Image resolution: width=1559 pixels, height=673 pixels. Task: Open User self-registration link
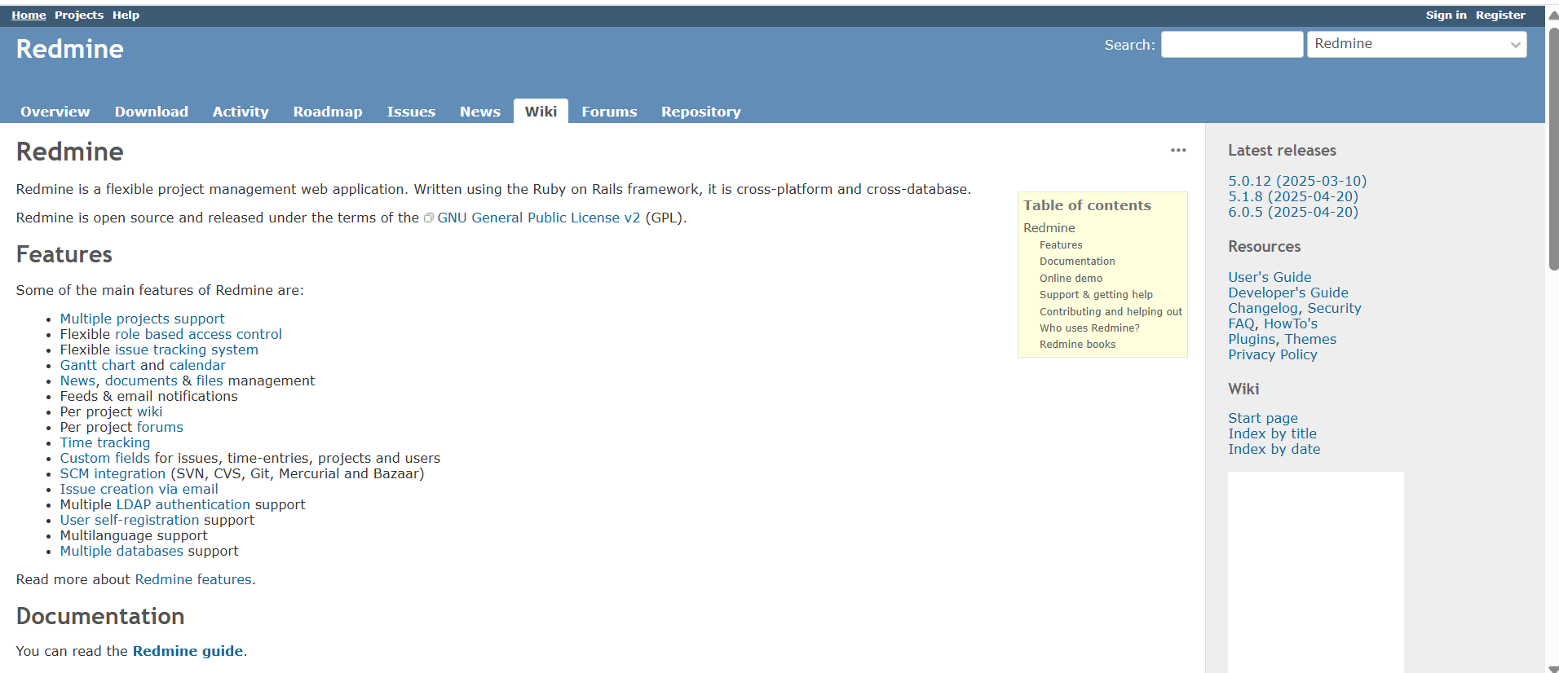tap(130, 520)
